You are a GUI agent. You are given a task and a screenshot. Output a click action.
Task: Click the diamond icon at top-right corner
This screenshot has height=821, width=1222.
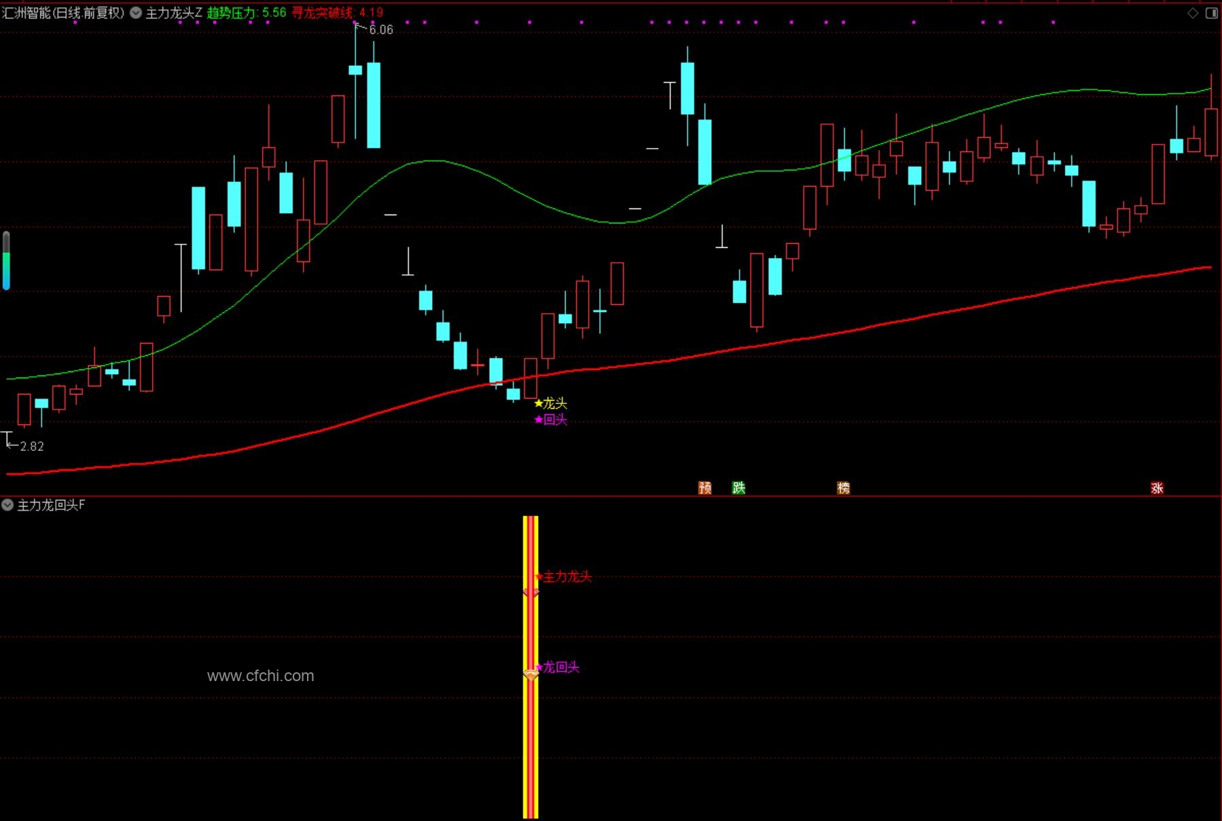pyautogui.click(x=1193, y=13)
